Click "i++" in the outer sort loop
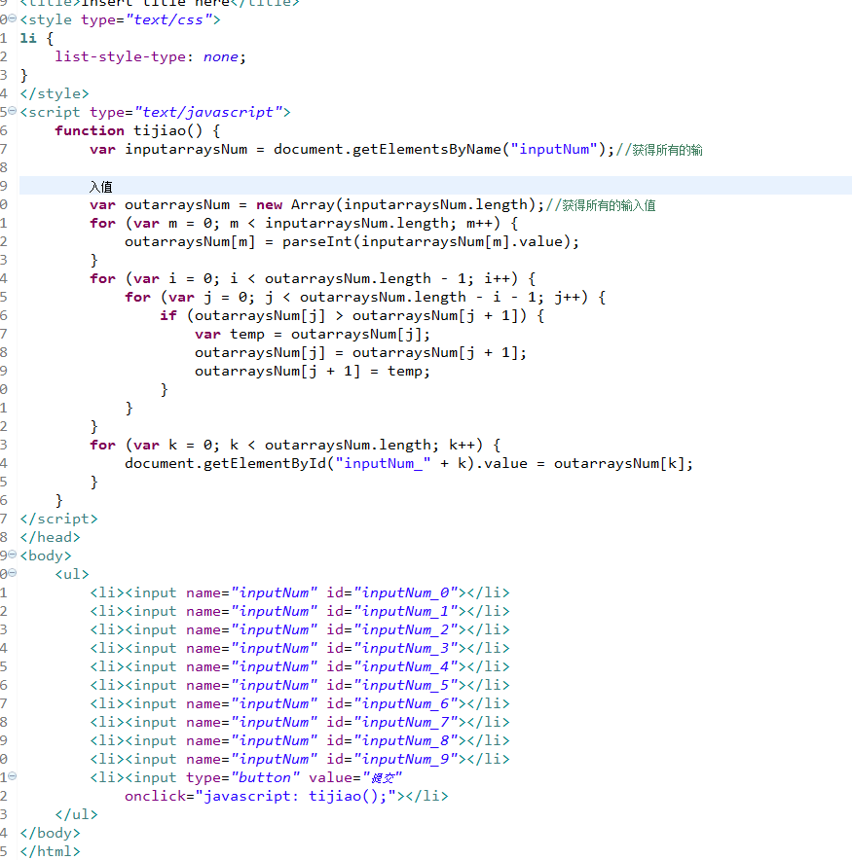852x860 pixels. (497, 279)
